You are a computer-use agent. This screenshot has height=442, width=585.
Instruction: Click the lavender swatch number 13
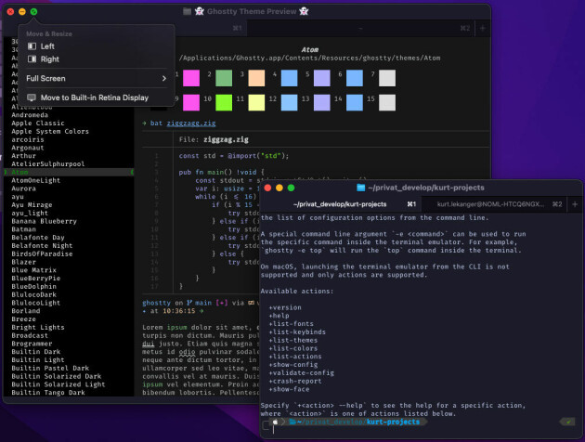321,102
